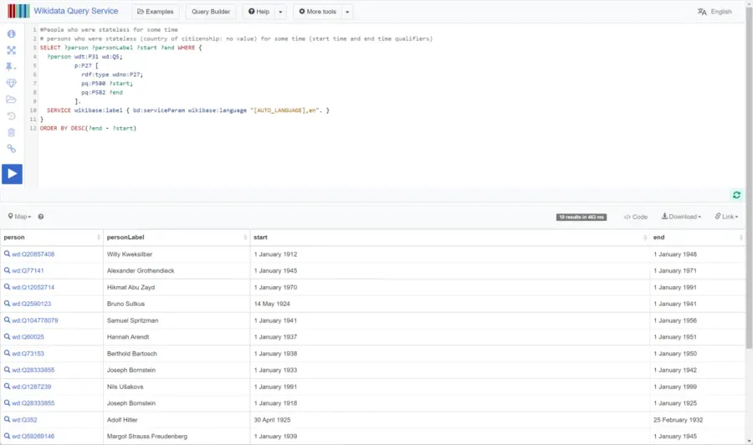Open saved queries folder icon
Image resolution: width=753 pixels, height=445 pixels.
pos(11,100)
